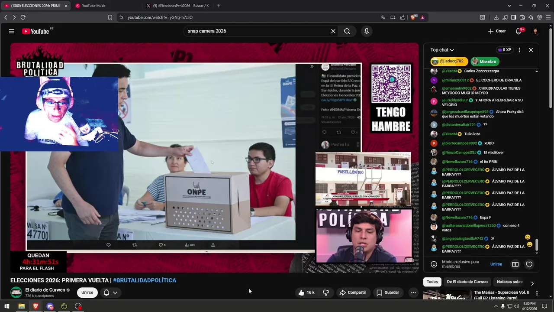Open Brave Rewards triangle icon

click(x=422, y=17)
